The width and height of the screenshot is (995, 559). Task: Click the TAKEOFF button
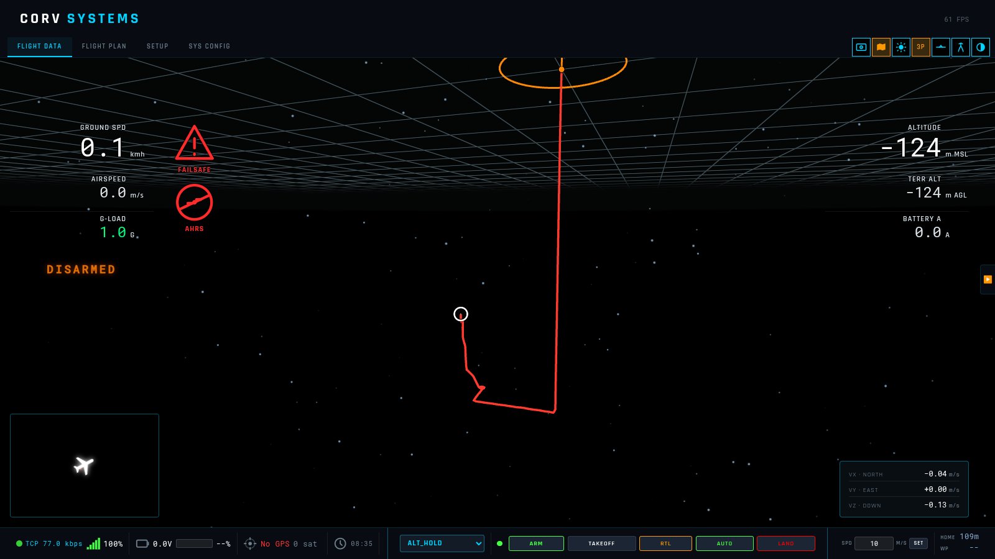coord(601,543)
